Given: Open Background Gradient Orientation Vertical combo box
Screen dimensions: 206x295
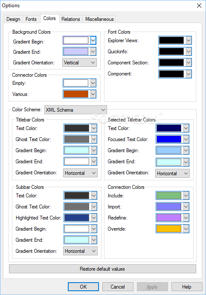Looking at the screenshot, I should [x=79, y=63].
